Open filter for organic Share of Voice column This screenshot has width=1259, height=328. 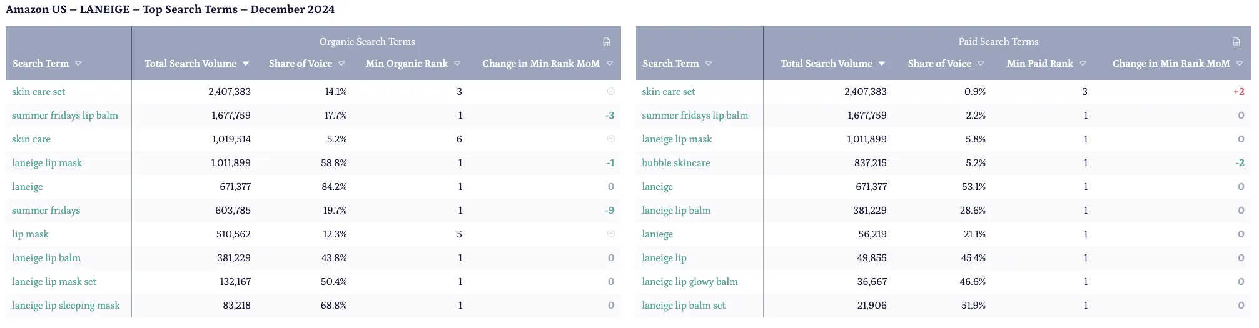pyautogui.click(x=341, y=64)
